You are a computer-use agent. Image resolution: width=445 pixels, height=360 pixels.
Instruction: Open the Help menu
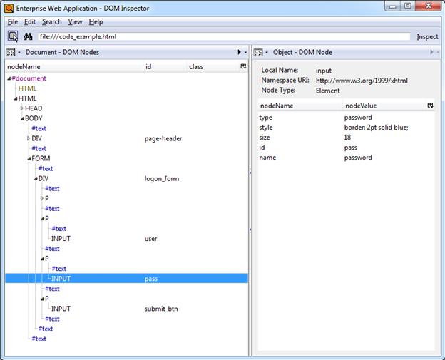point(96,22)
